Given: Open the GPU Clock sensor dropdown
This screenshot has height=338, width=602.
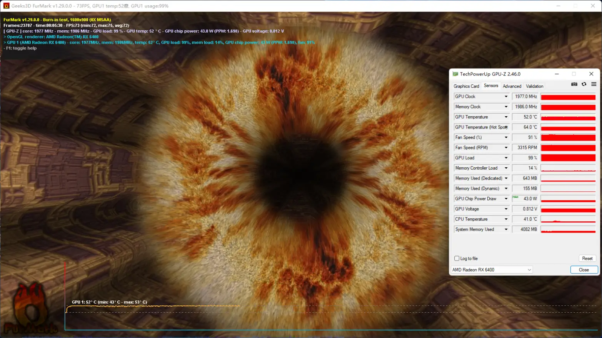Looking at the screenshot, I should tap(506, 97).
